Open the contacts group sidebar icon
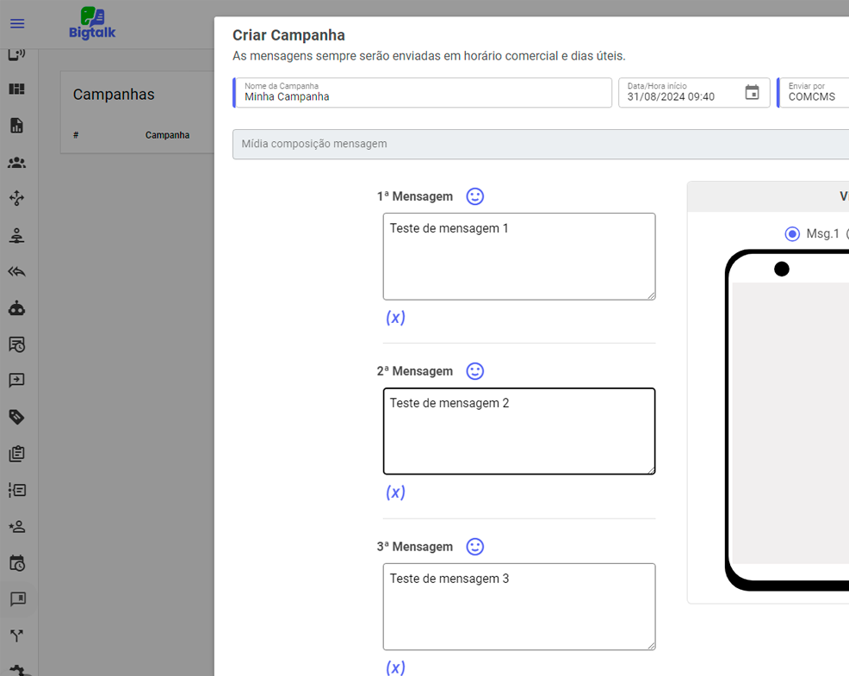849x676 pixels. coord(17,163)
